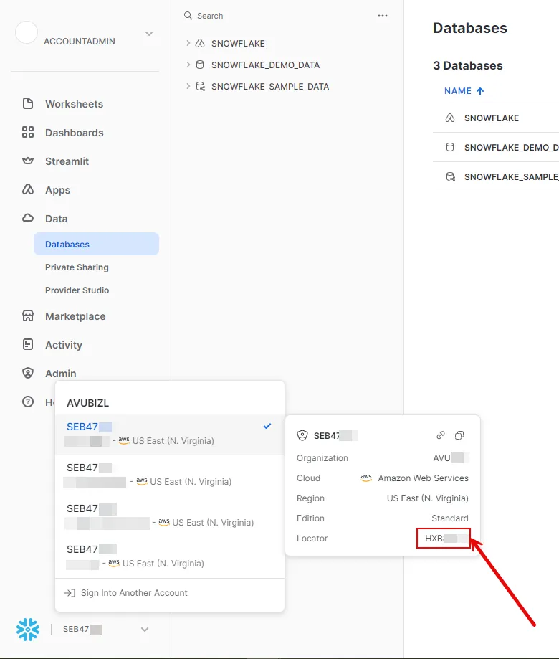This screenshot has height=659, width=559.
Task: Copy the account URL using the link icon
Action: click(440, 435)
